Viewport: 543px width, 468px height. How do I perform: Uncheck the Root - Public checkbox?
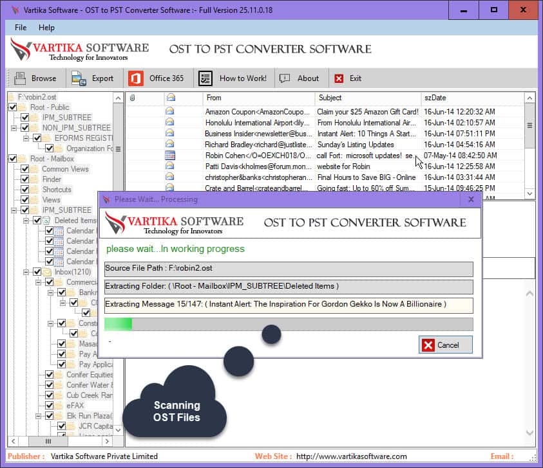(x=12, y=107)
